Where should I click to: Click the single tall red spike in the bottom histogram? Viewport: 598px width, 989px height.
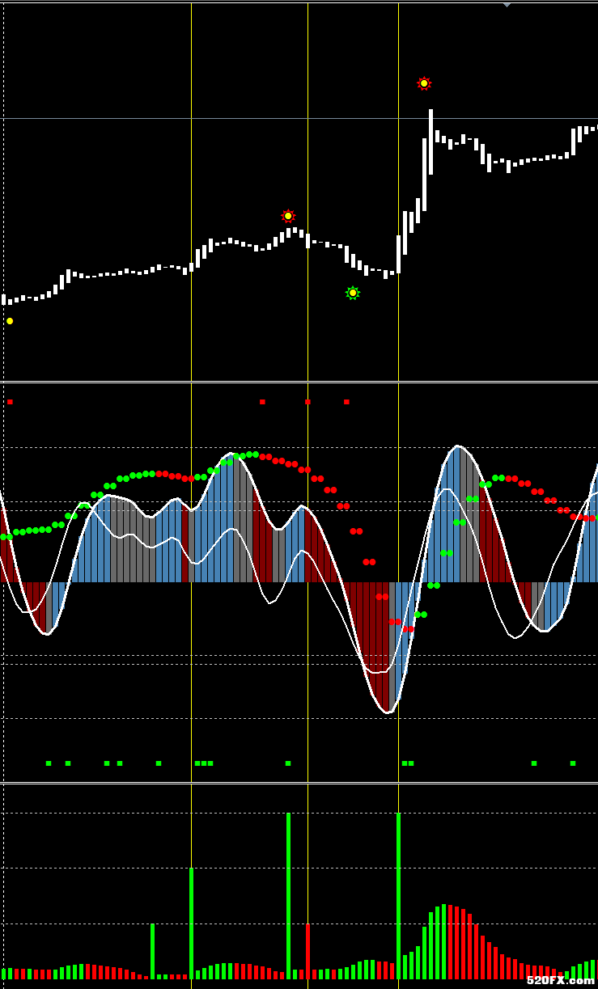307,951
